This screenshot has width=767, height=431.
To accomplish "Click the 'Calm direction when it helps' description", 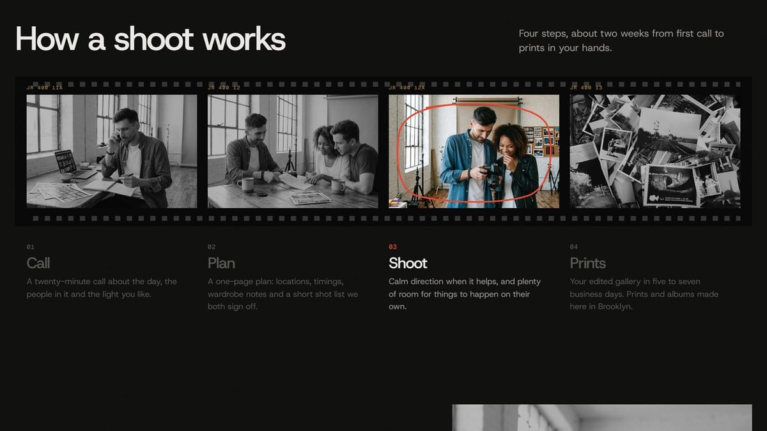I will pos(465,294).
